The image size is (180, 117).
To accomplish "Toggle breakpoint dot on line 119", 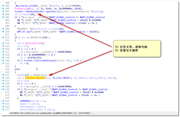I will tap(3, 58).
